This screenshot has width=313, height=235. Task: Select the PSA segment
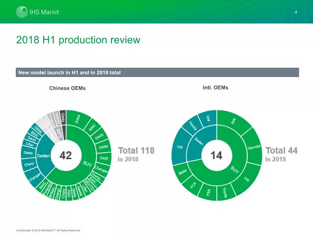(208, 192)
